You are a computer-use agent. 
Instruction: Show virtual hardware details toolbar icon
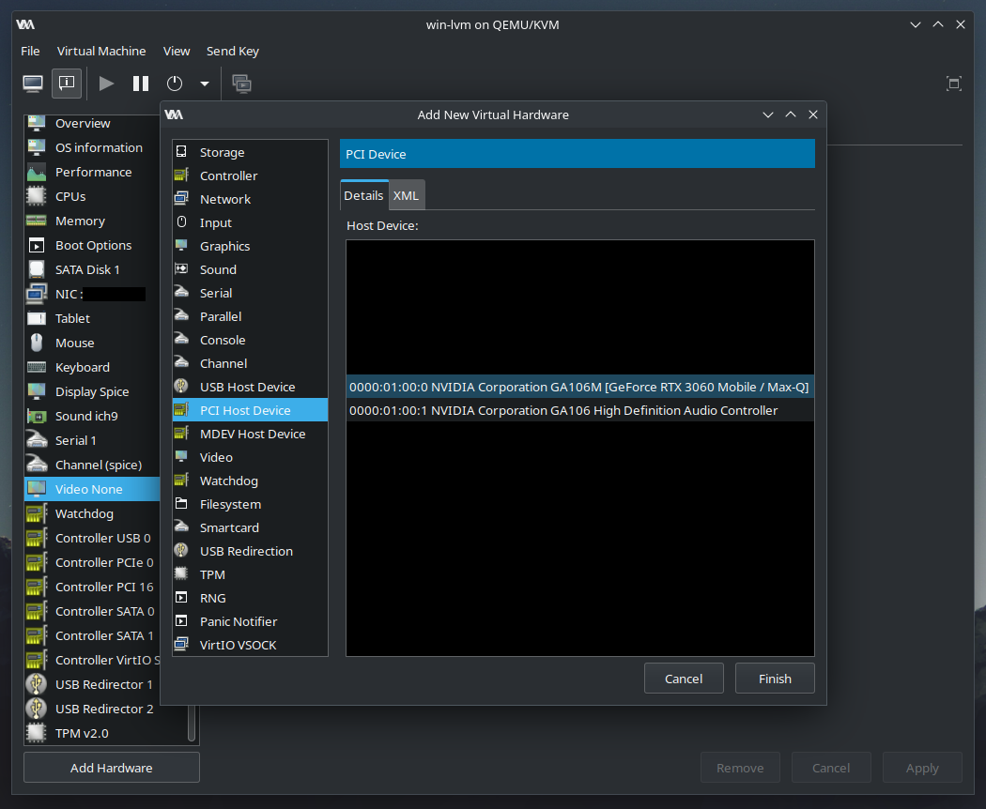(x=67, y=84)
